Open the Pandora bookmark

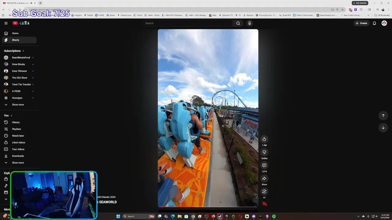(x=248, y=15)
